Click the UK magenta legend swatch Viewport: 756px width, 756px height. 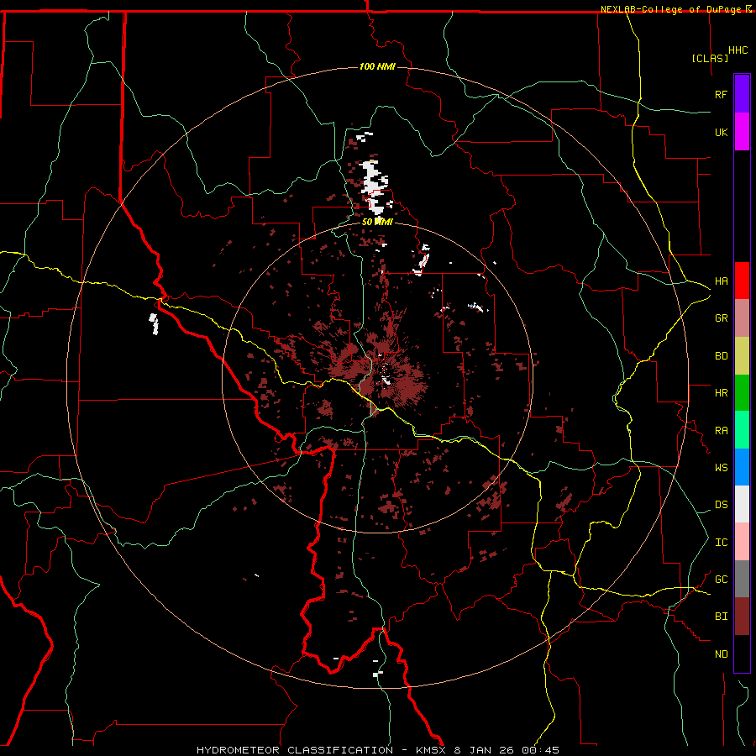742,132
